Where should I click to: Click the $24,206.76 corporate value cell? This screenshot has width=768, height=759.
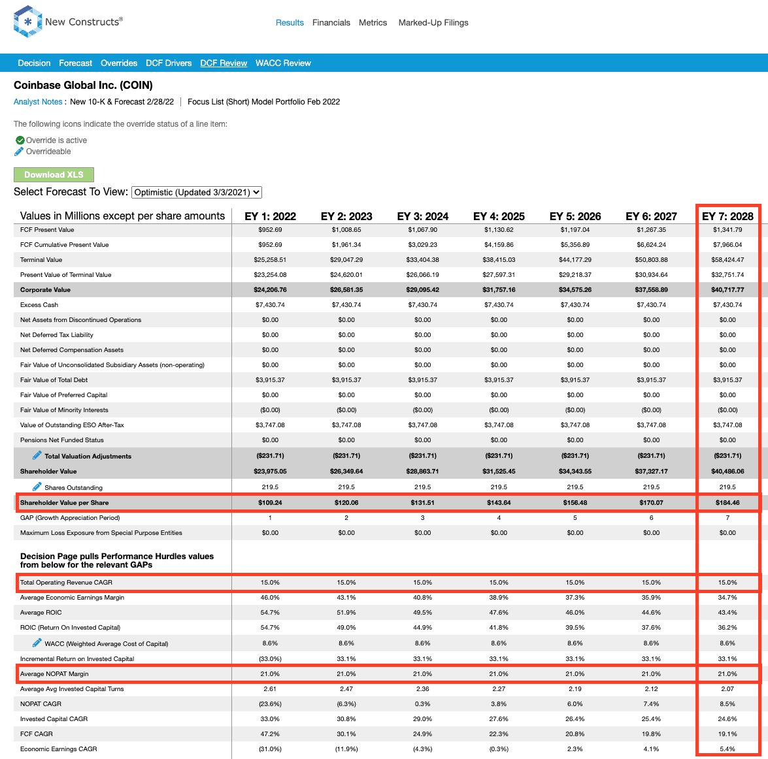click(271, 290)
